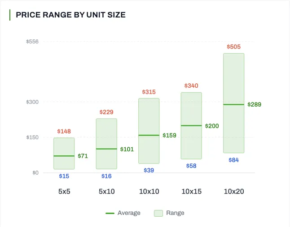Screen dimensions: 290x227
Task: Toggle the Range legend item
Action: [175, 213]
